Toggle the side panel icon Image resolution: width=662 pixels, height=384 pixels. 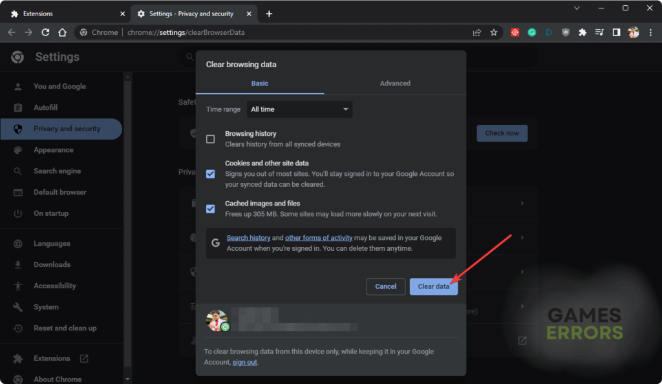(x=616, y=32)
